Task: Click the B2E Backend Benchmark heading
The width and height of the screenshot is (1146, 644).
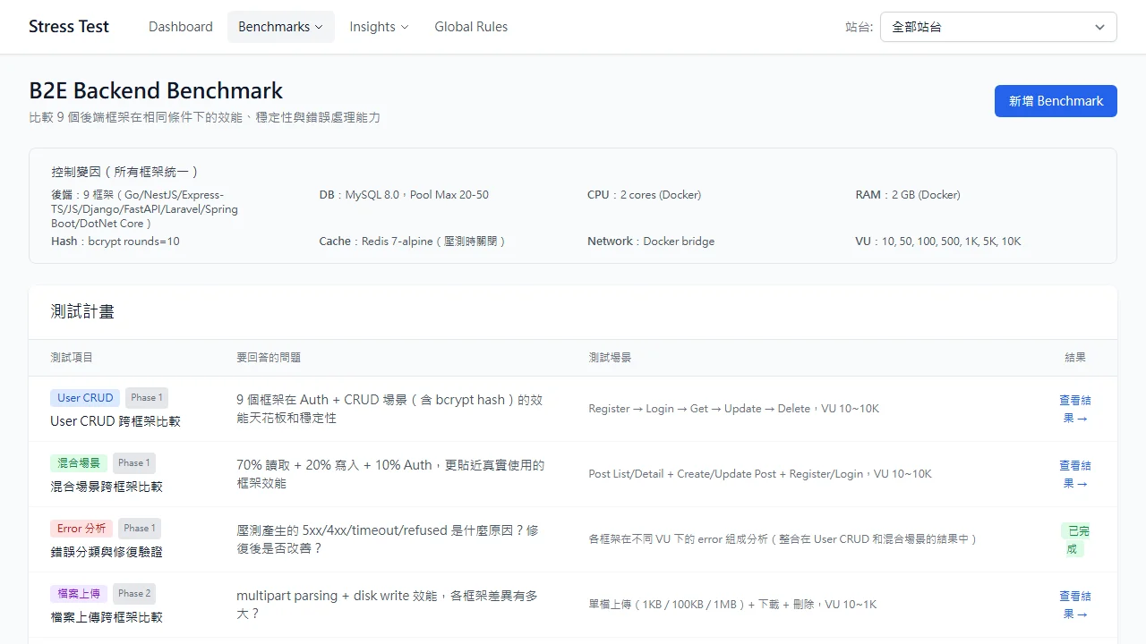Action: [x=156, y=90]
